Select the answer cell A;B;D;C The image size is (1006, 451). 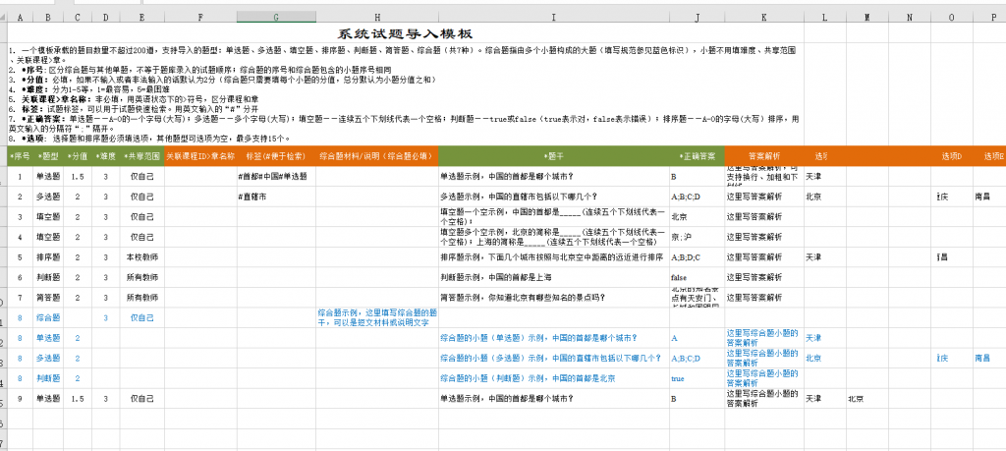point(697,257)
